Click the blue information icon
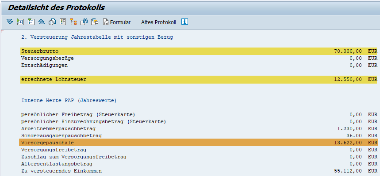This screenshot has height=176, width=380. [184, 22]
